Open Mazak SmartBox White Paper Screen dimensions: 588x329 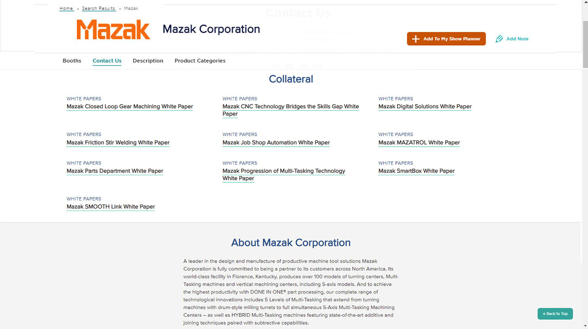(x=417, y=171)
